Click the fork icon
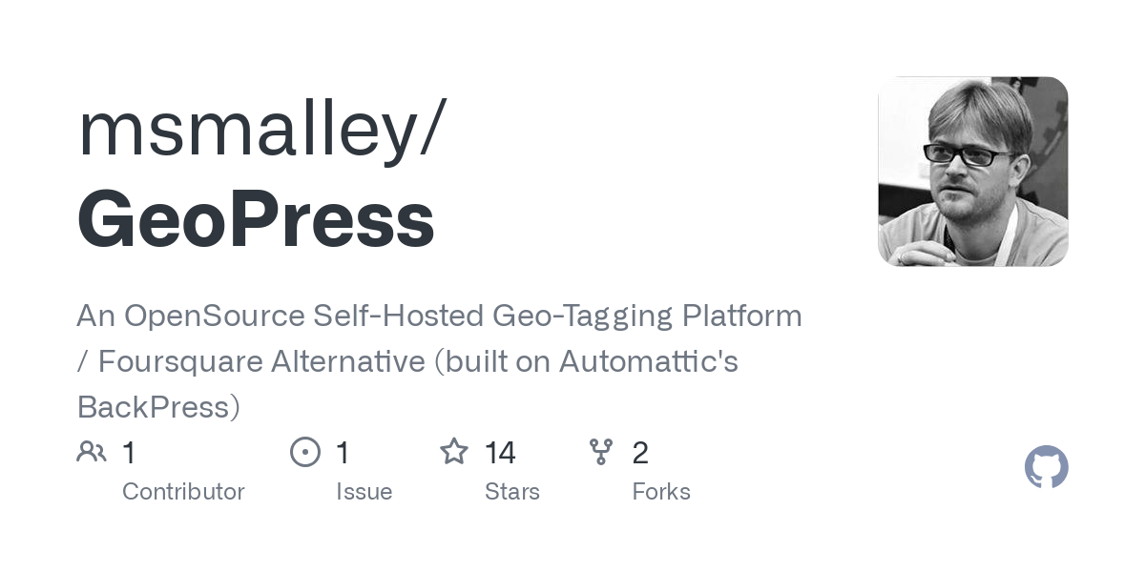This screenshot has height=572, width=1145. tap(601, 452)
